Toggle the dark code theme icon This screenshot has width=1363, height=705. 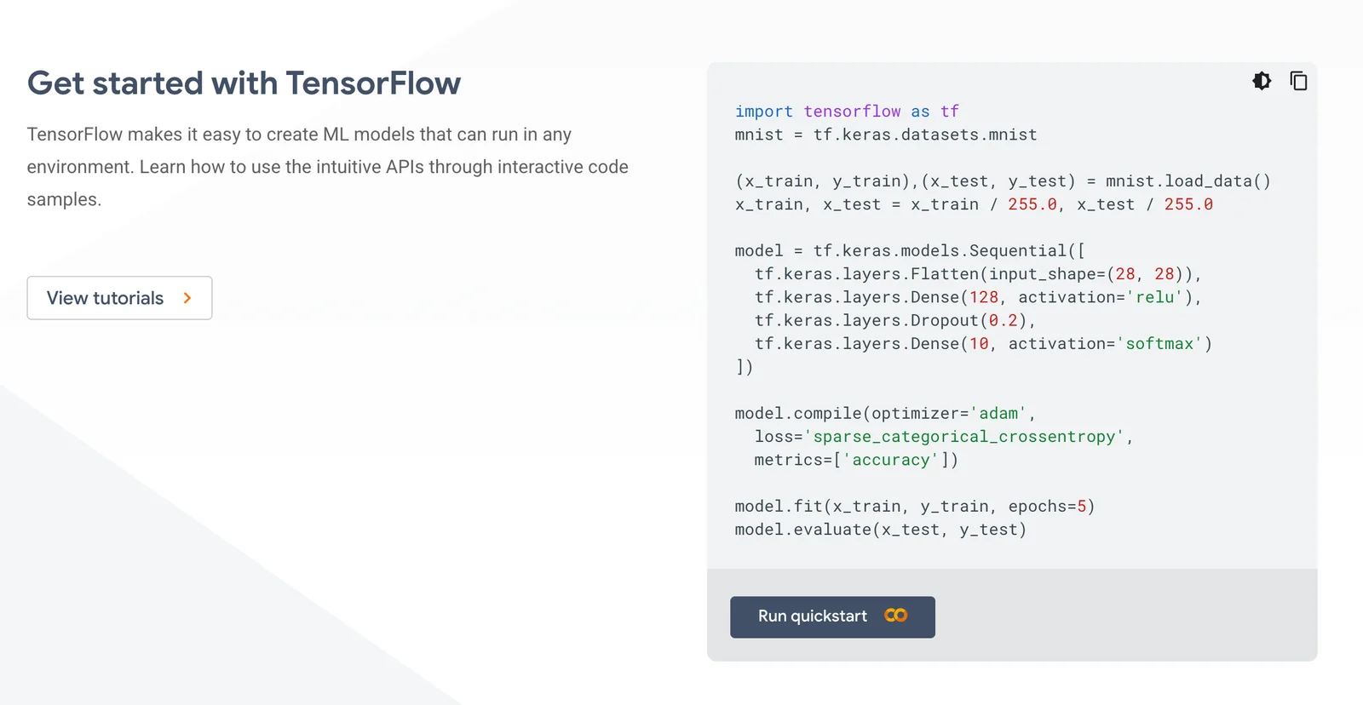point(1262,81)
